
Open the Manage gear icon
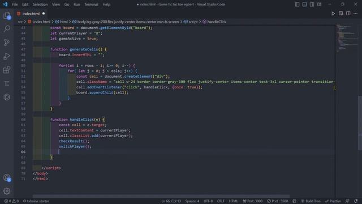(7, 191)
